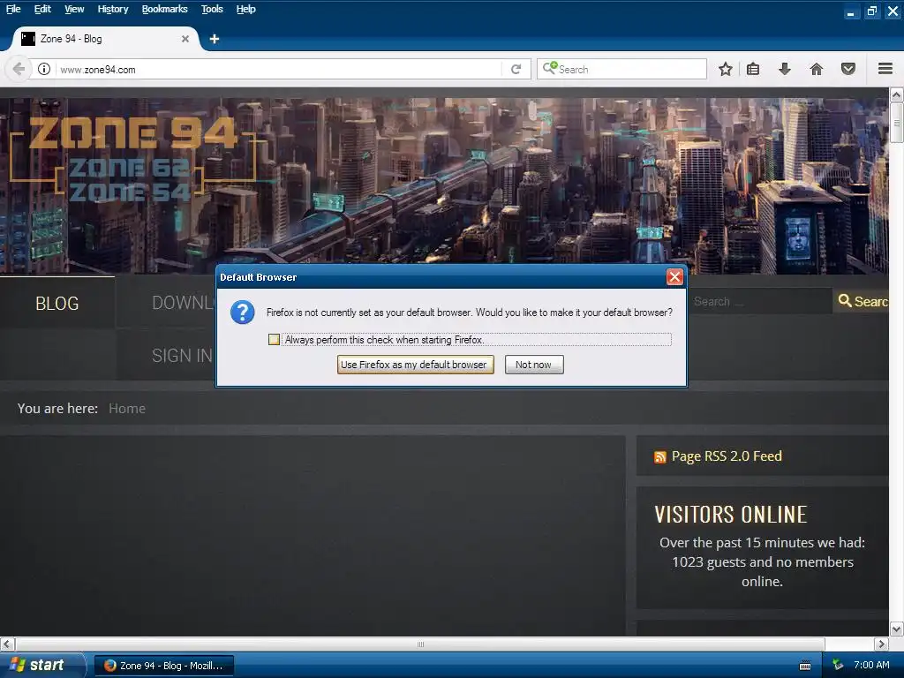Click the 'Not now' button

(x=534, y=365)
